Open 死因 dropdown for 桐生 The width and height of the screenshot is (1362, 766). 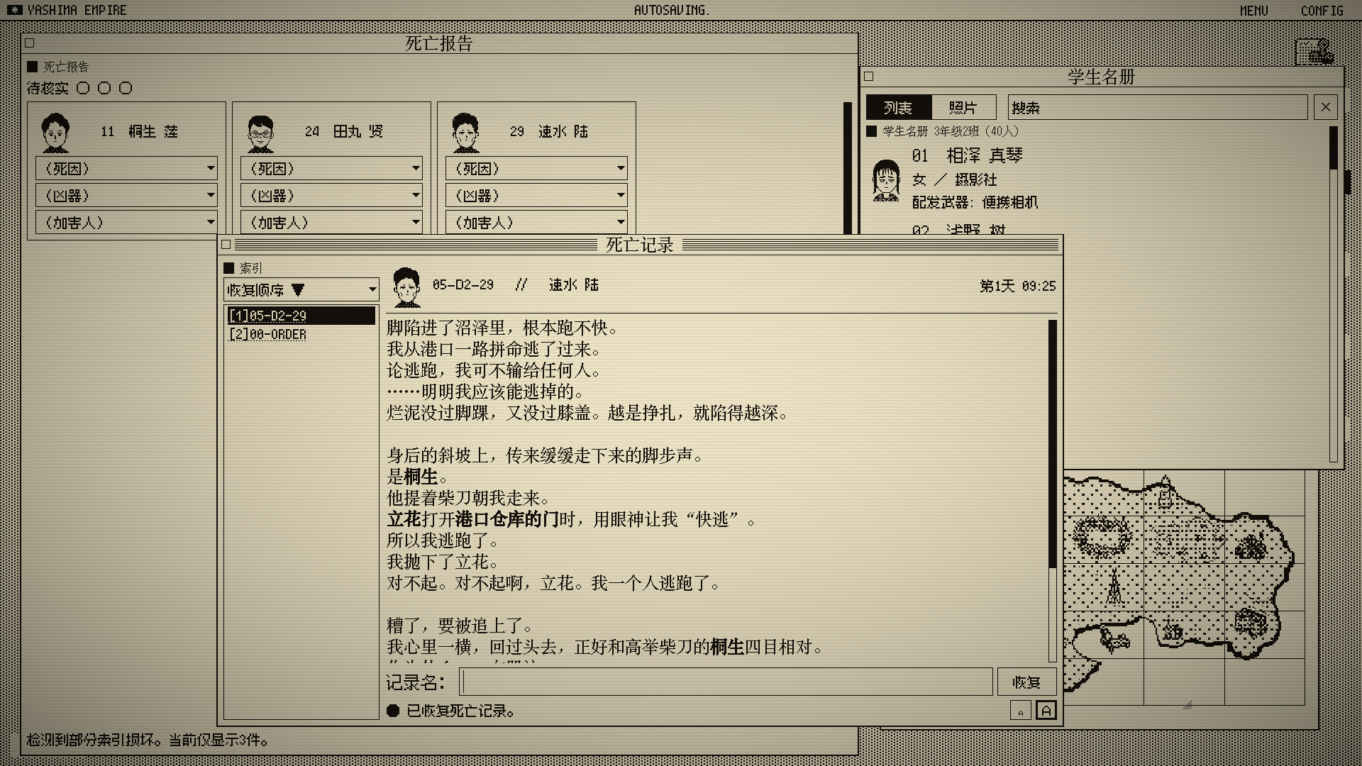pyautogui.click(x=126, y=169)
